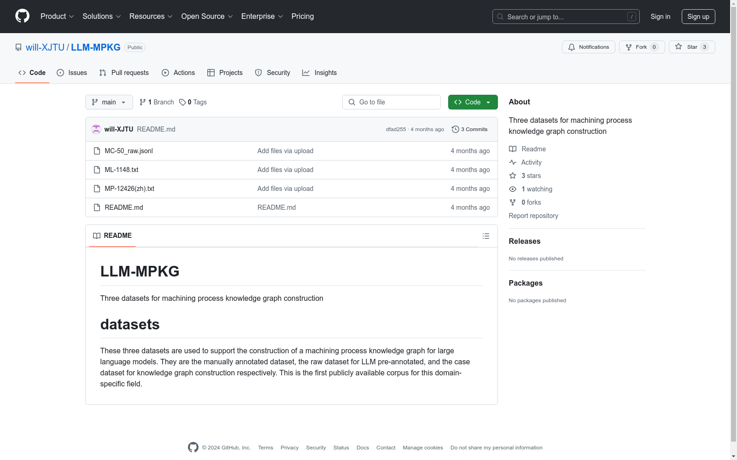
Task: Expand the Enterprise menu
Action: [x=262, y=16]
